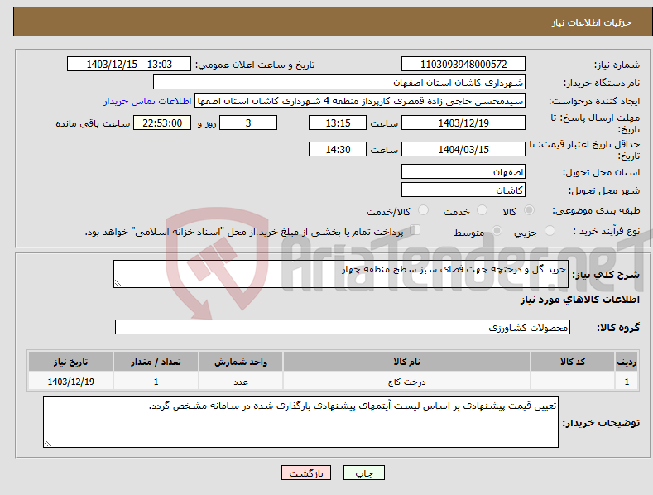This screenshot has width=653, height=495.
Task: Select the خدمت radio button
Action: click(x=482, y=210)
